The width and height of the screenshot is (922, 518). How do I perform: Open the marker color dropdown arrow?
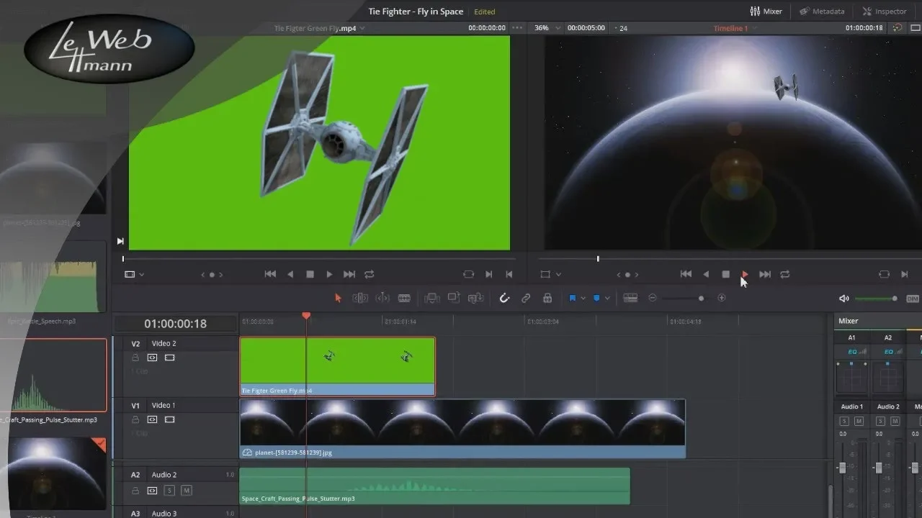(607, 298)
